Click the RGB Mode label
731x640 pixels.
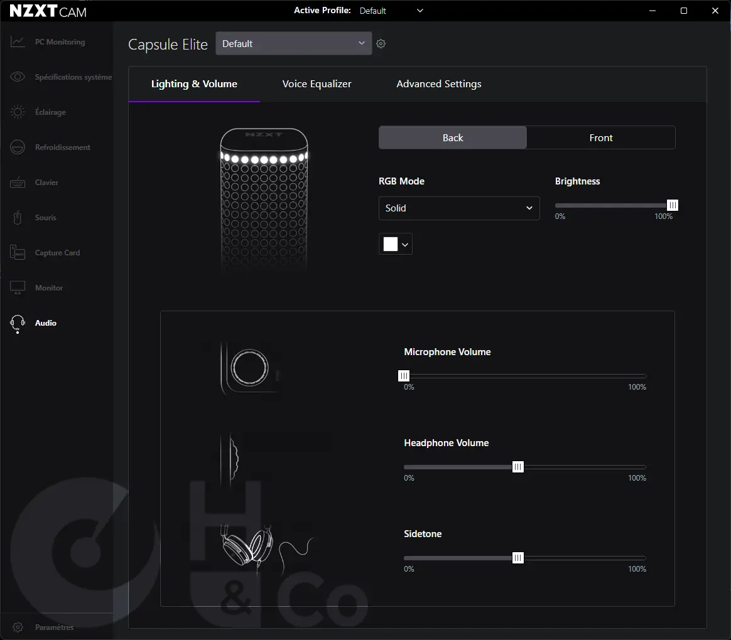coord(401,181)
